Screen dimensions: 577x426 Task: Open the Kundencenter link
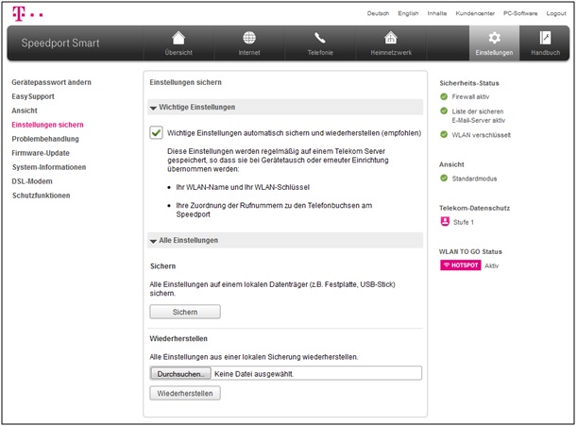point(475,13)
